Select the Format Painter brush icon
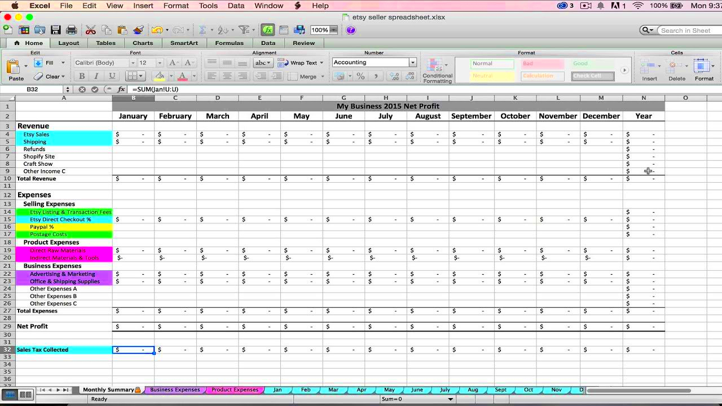This screenshot has height=406, width=722. pyautogui.click(x=138, y=30)
